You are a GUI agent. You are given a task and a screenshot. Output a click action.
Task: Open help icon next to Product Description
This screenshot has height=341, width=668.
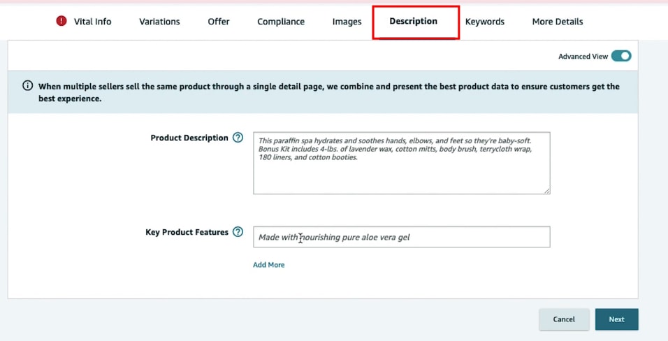tap(238, 138)
